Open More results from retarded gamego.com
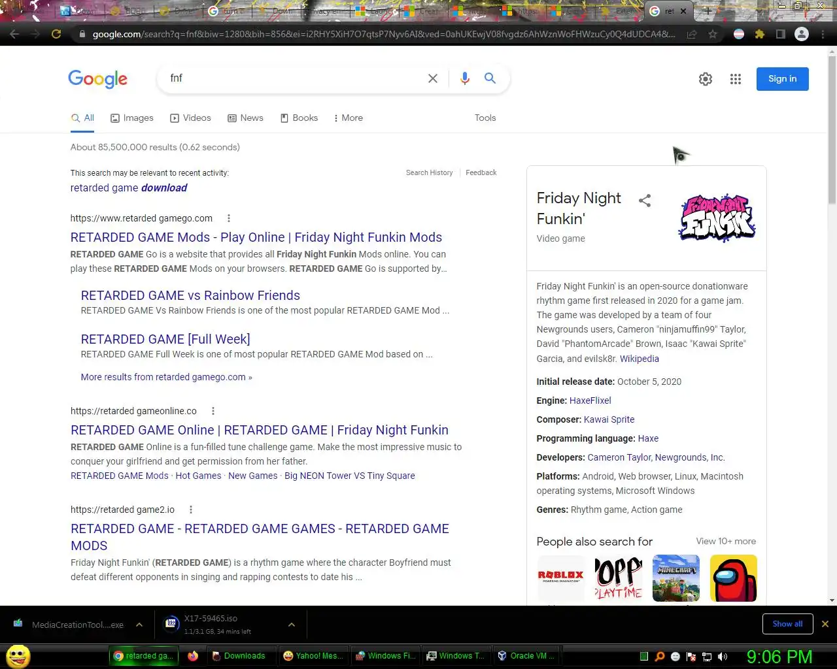Screen dimensions: 837x669 click(x=166, y=377)
